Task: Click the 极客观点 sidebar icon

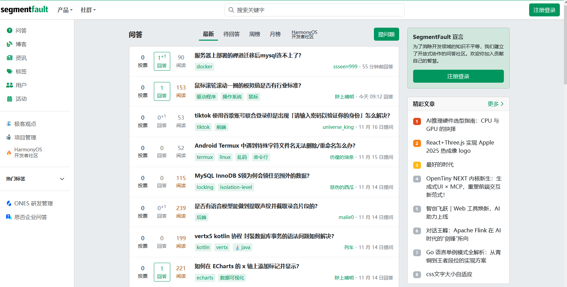Action: pos(9,124)
